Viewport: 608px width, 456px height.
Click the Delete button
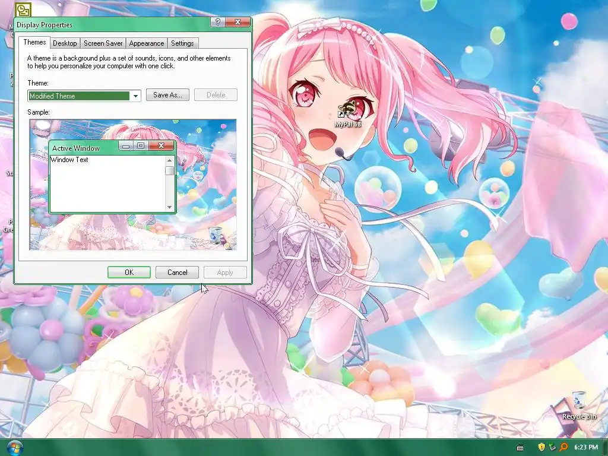coord(216,95)
